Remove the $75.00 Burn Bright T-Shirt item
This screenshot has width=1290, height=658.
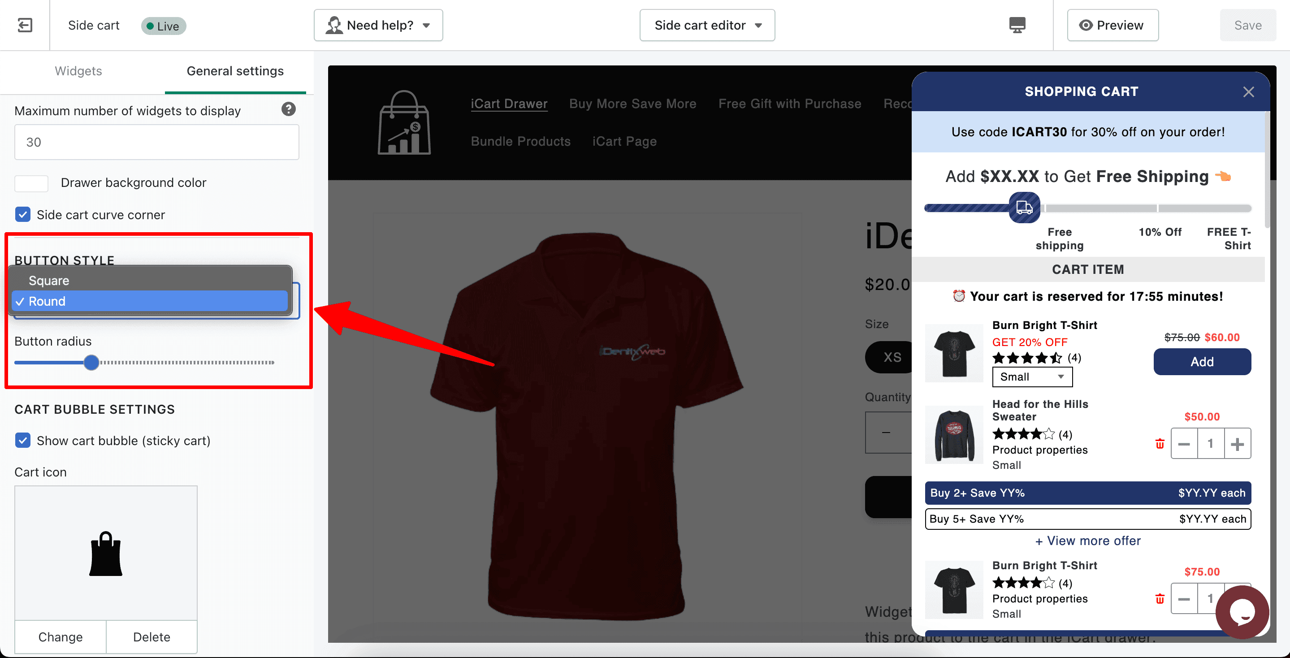[x=1159, y=599]
